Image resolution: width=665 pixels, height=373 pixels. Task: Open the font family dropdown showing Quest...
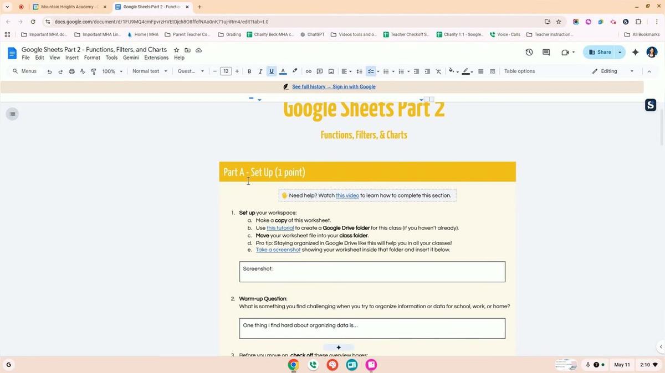pyautogui.click(x=191, y=71)
